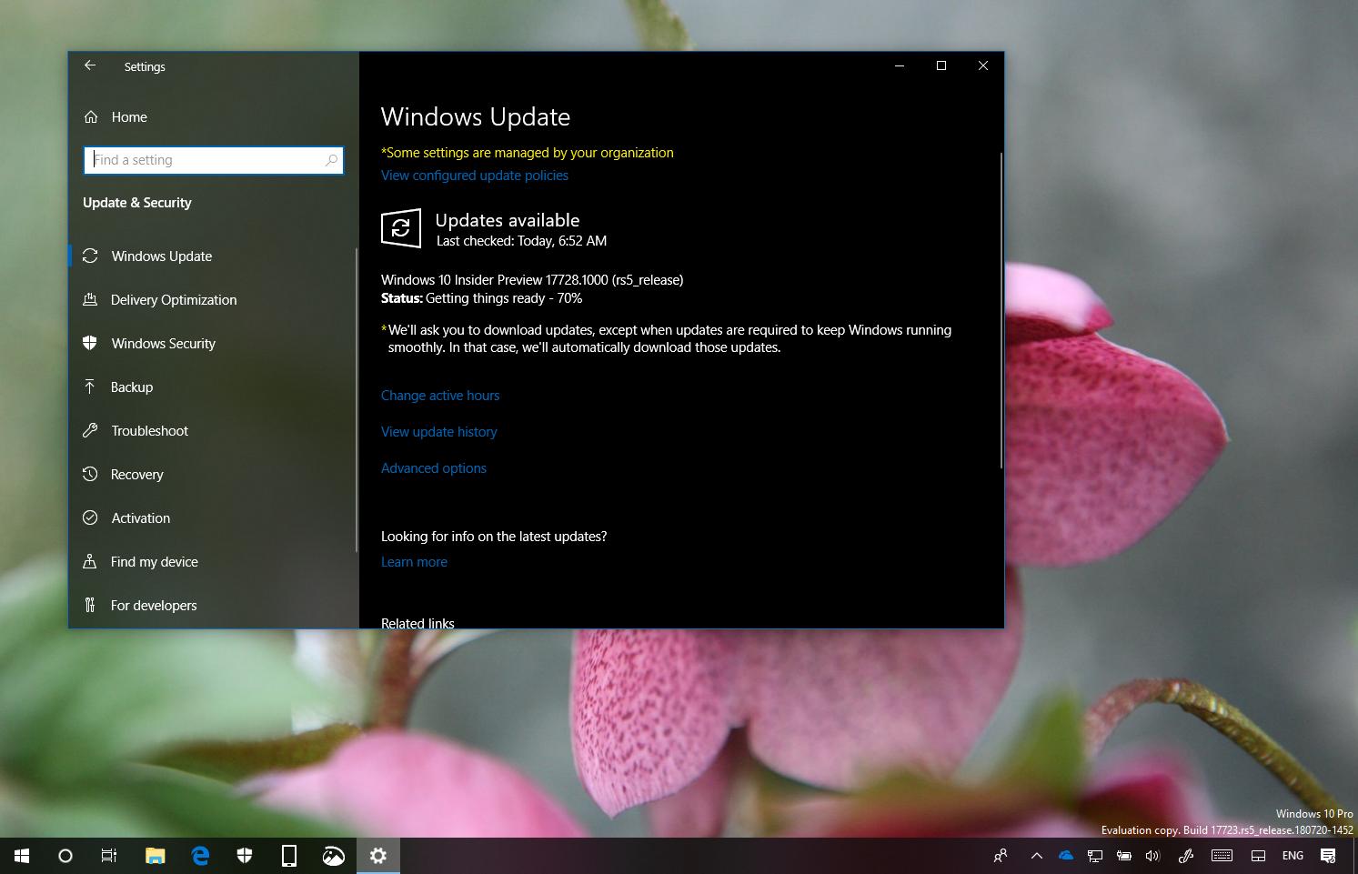
Task: Open the For developers section
Action: 154,605
